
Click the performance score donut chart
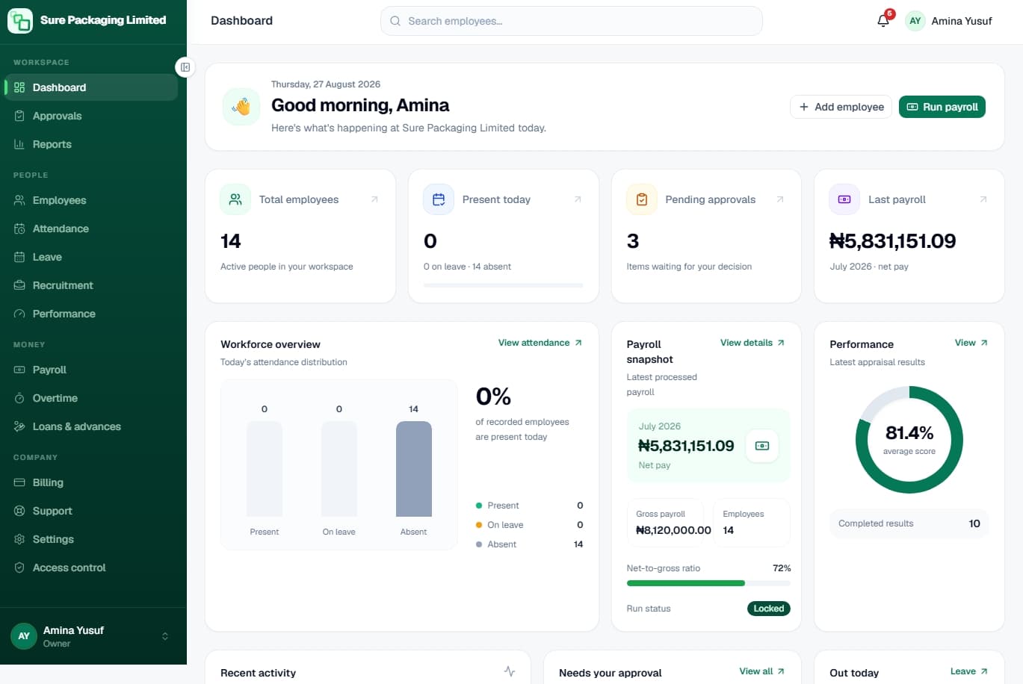click(909, 440)
